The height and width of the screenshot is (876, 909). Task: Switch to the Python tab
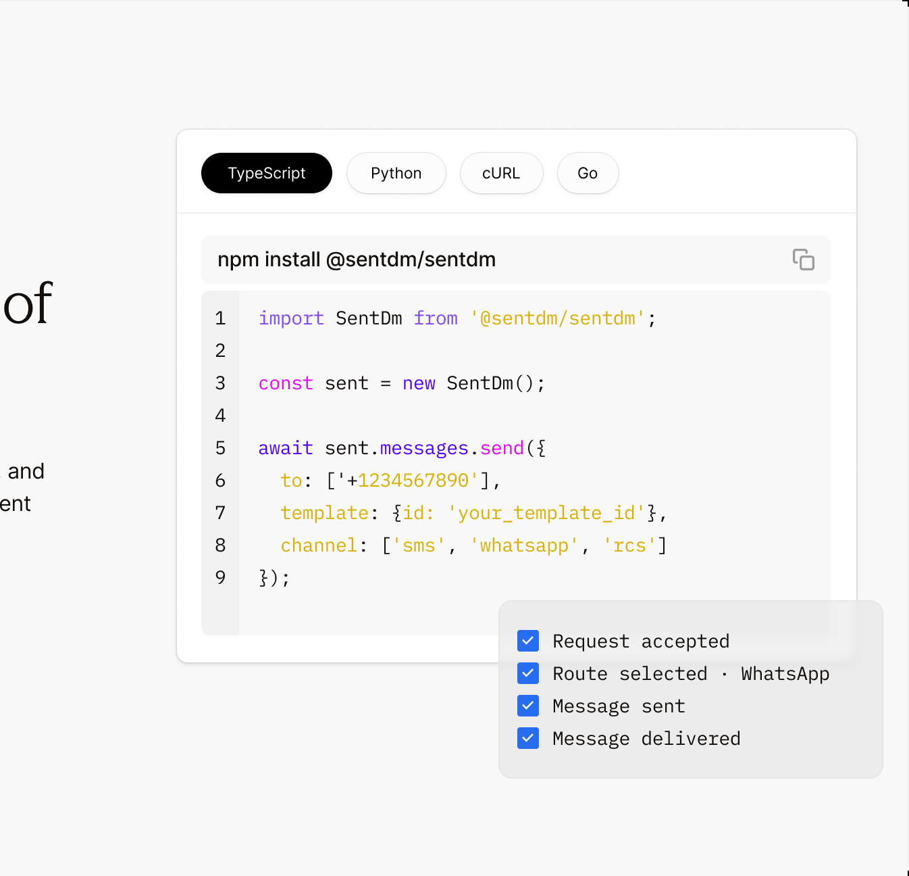(x=396, y=173)
